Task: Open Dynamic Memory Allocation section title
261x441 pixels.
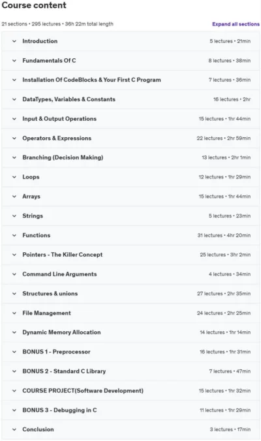Action: [x=61, y=332]
